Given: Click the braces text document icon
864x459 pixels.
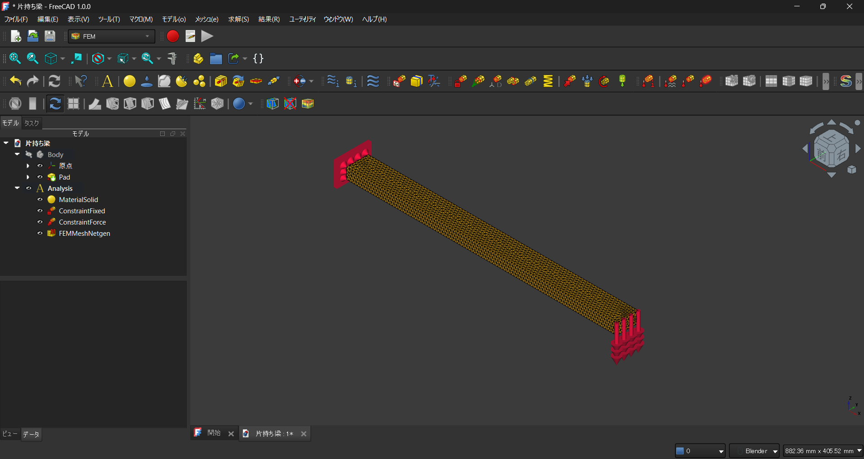Looking at the screenshot, I should 258,58.
